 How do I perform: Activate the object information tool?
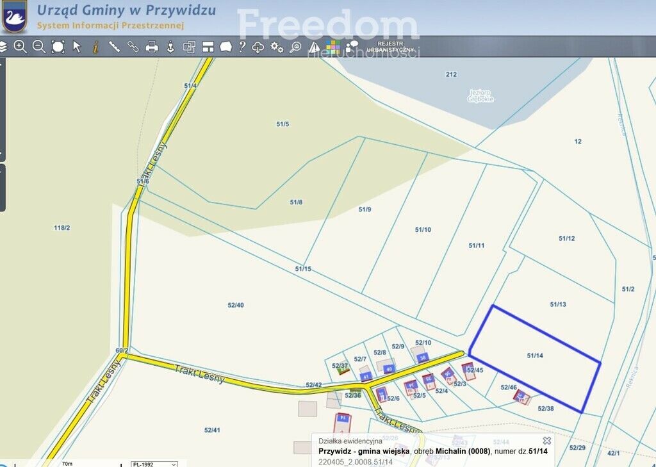pos(95,47)
